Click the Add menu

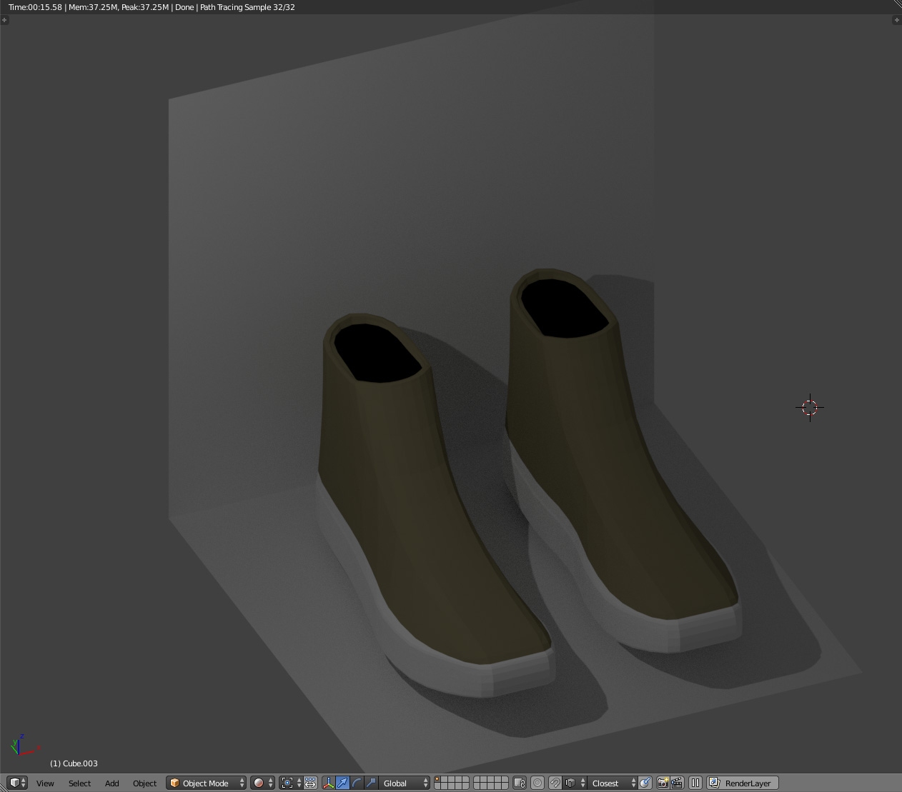tap(112, 783)
